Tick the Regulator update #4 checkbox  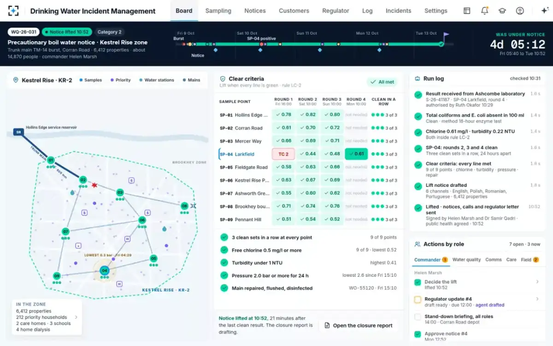[418, 299]
